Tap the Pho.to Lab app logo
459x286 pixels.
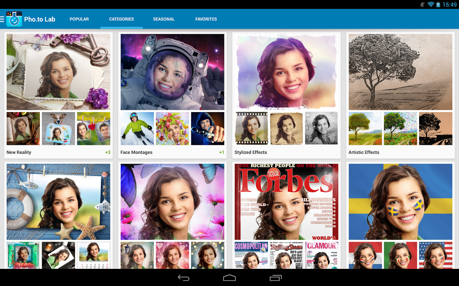(14, 19)
